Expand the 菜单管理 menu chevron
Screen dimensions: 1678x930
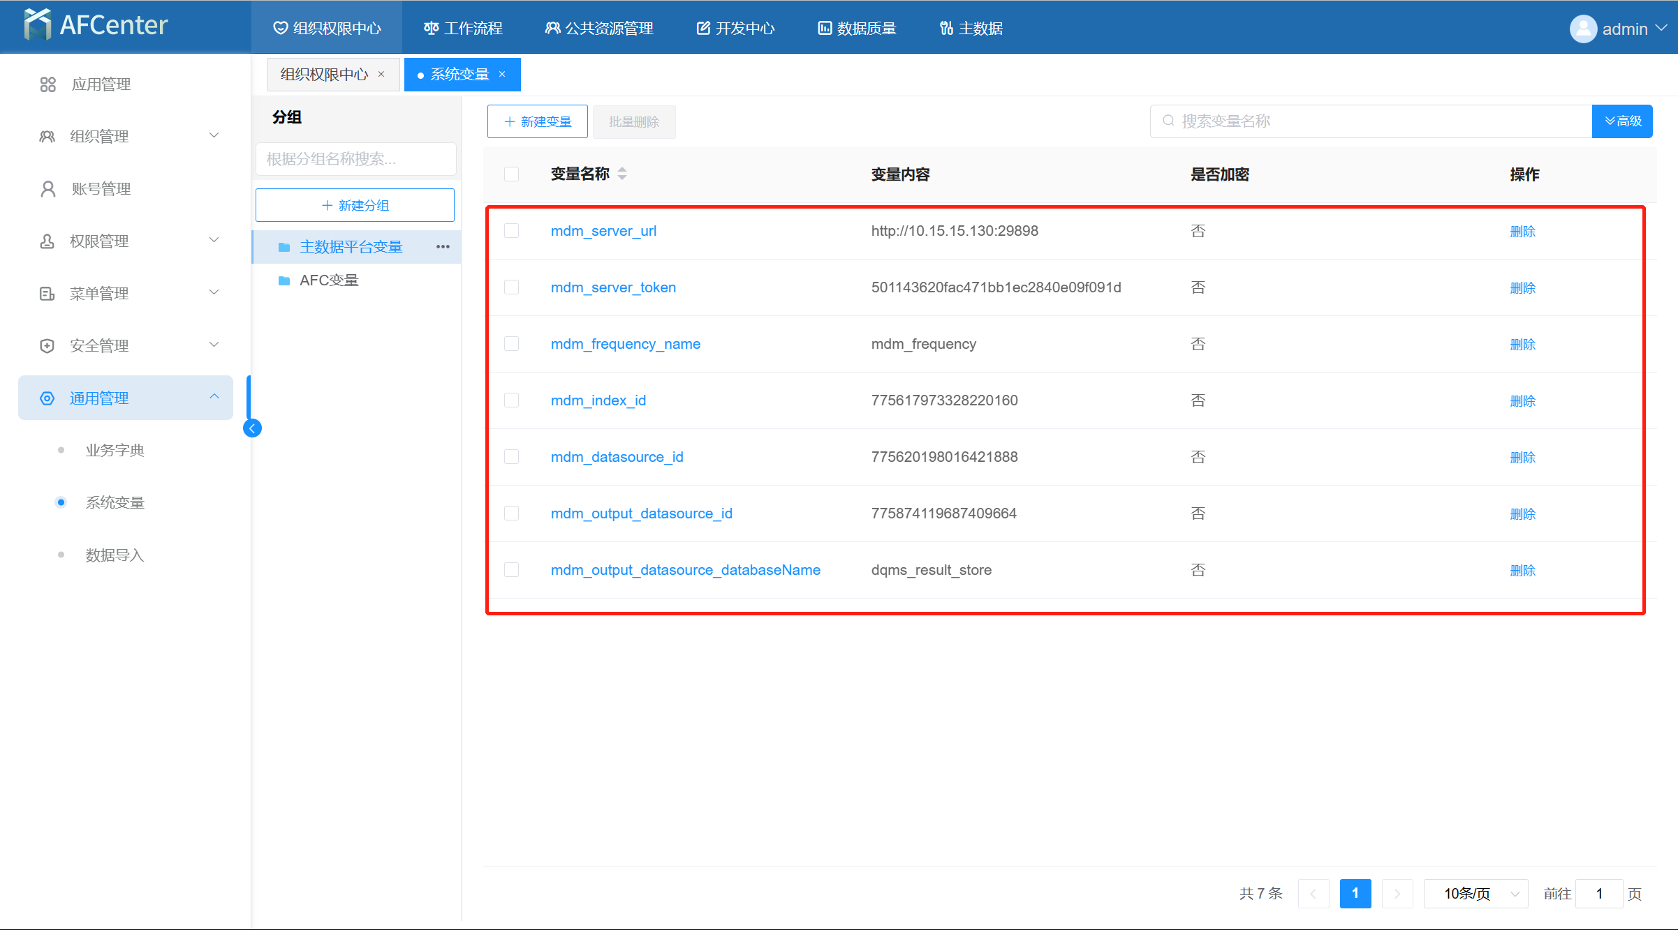click(214, 292)
